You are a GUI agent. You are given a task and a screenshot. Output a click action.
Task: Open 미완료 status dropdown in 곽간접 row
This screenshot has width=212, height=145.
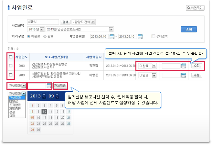tap(147, 66)
